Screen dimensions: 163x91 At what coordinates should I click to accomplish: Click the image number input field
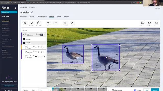[x=44, y=90]
